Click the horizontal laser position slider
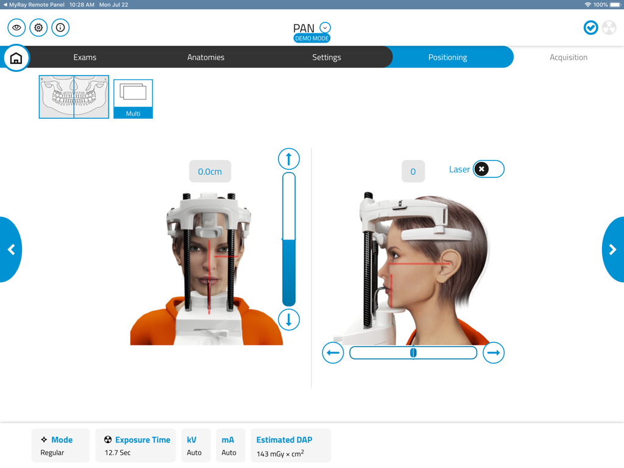624x468 pixels. (x=413, y=352)
